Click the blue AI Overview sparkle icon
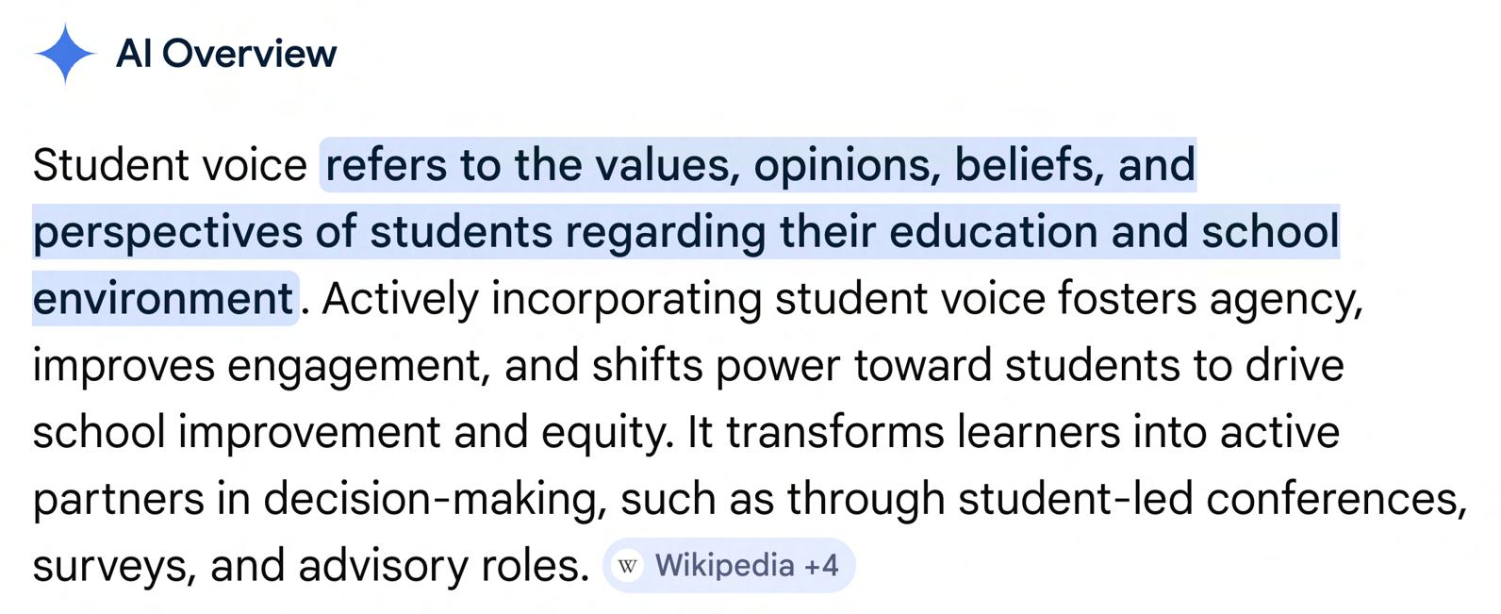 coord(64,54)
